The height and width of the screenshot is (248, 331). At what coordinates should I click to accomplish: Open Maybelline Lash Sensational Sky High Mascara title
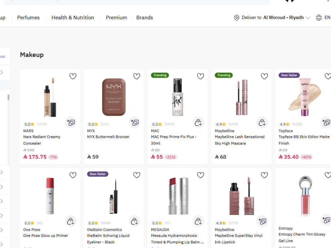coord(240,140)
